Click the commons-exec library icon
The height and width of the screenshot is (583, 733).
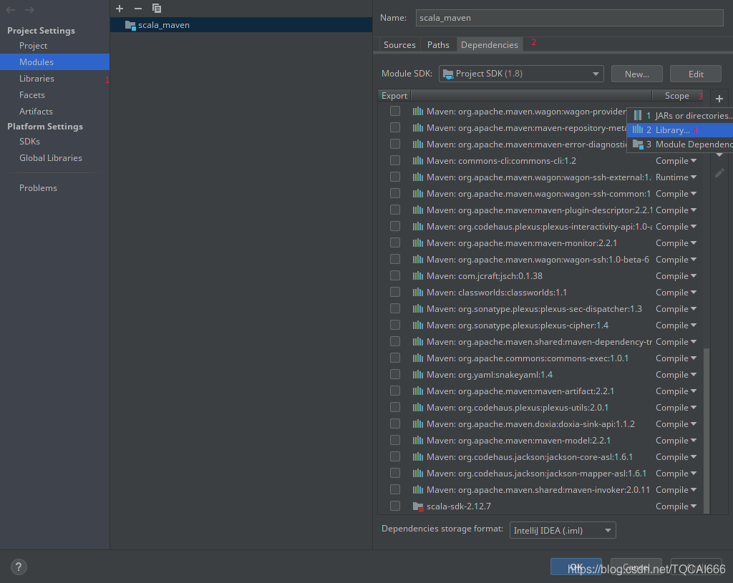click(418, 358)
